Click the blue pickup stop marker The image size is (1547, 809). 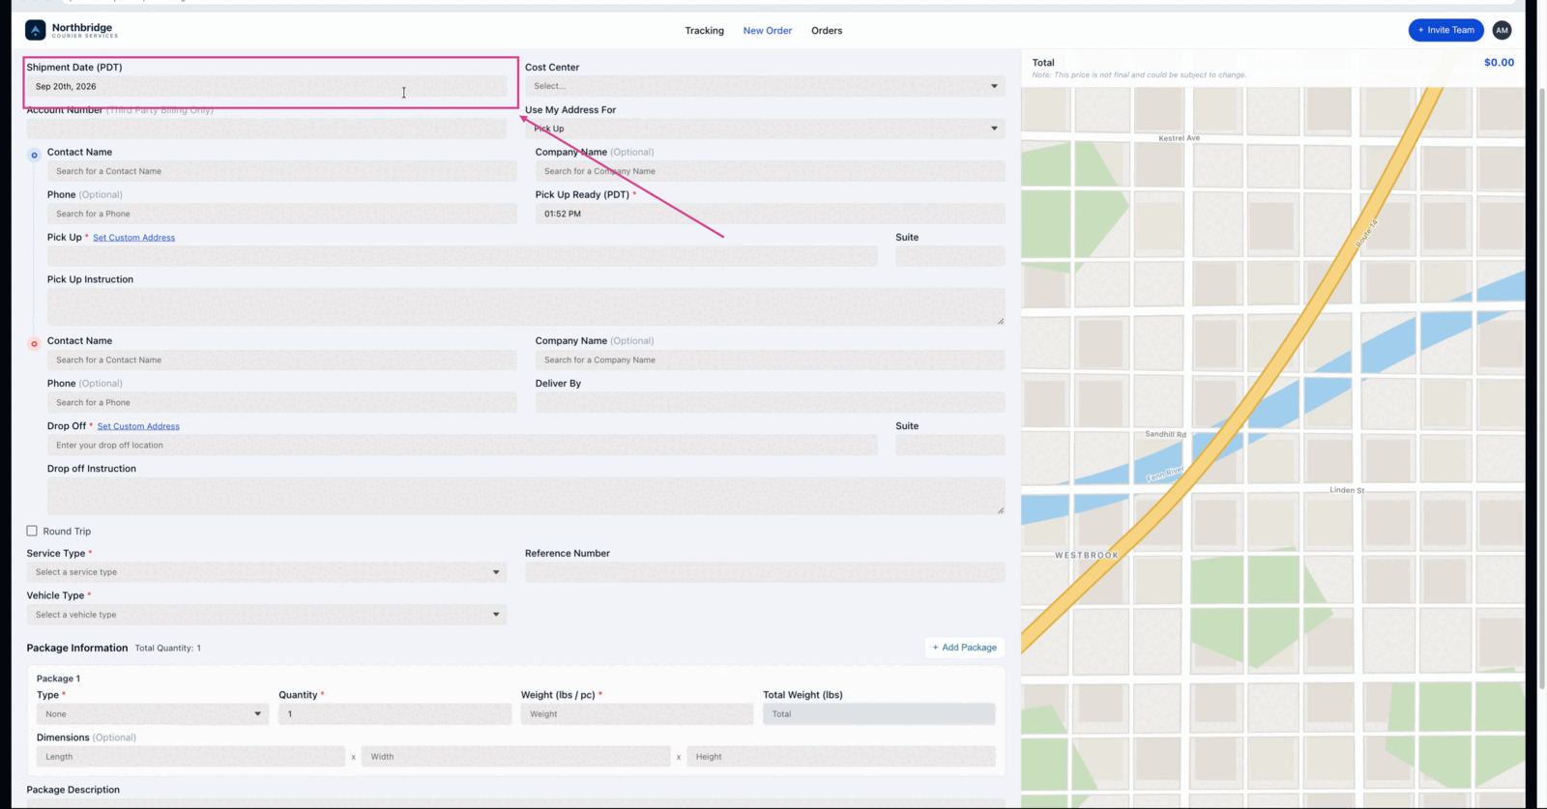pyautogui.click(x=34, y=155)
